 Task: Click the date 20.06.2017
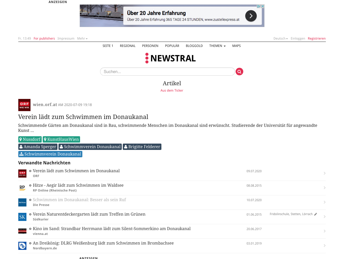tap(254, 229)
